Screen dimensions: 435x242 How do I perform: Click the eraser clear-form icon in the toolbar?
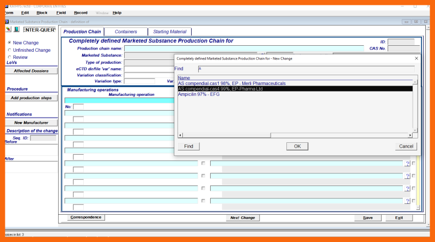point(9,29)
